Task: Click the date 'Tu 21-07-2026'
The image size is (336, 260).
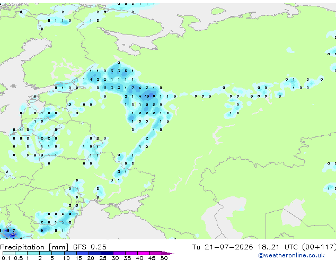Action: tap(223, 247)
